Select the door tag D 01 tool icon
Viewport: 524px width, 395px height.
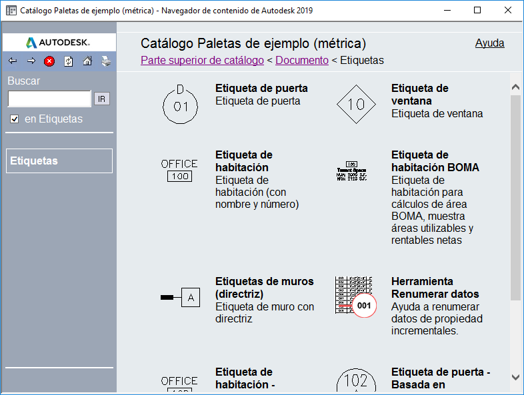click(180, 104)
